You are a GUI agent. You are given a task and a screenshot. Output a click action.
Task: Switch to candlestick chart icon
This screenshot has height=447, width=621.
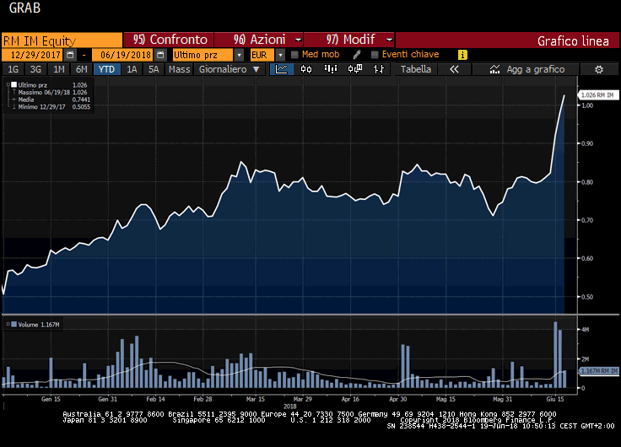pos(306,69)
